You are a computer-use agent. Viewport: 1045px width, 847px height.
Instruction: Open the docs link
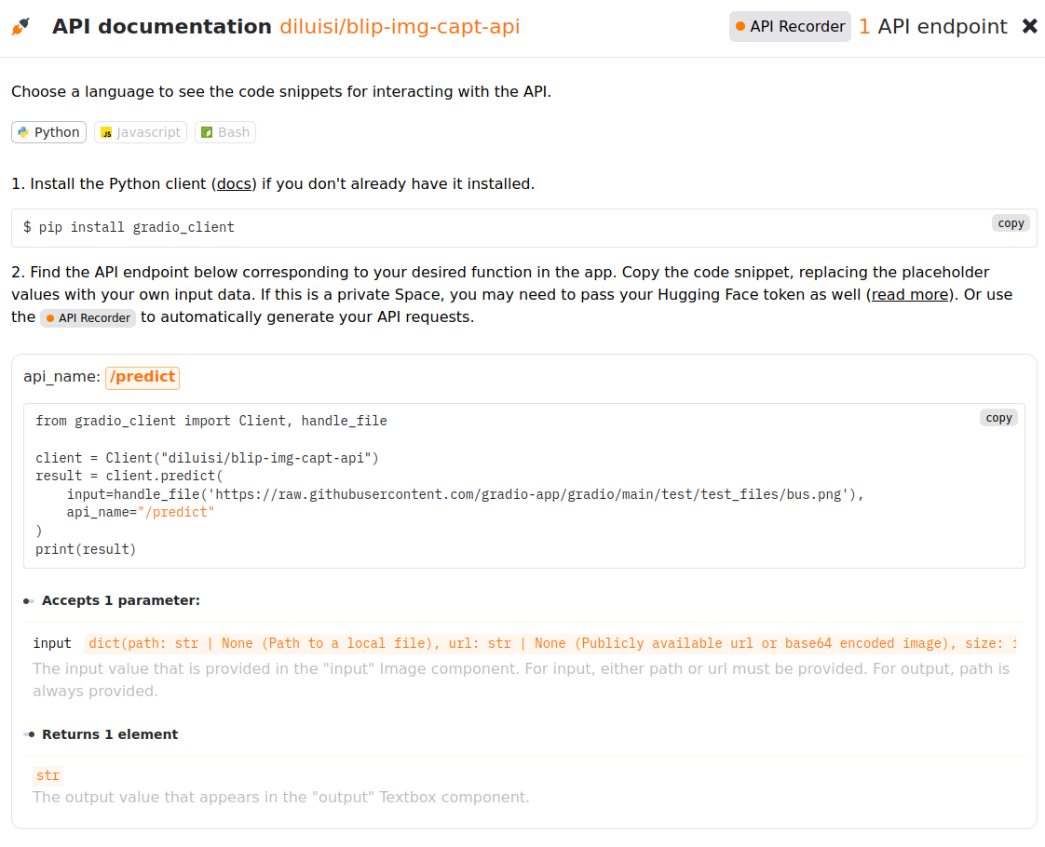click(234, 183)
